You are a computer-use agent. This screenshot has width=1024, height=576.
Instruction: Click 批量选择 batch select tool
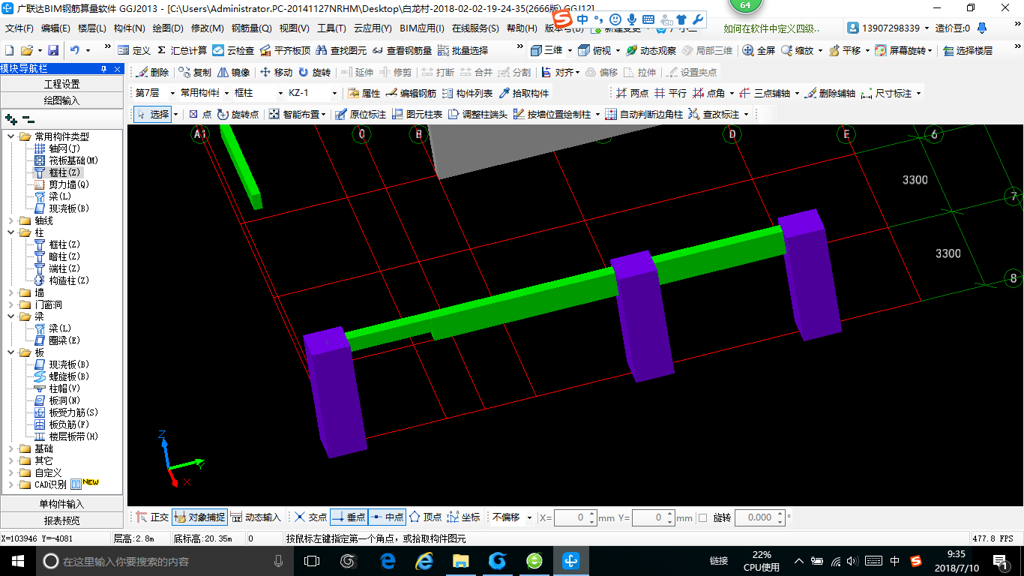pyautogui.click(x=463, y=50)
